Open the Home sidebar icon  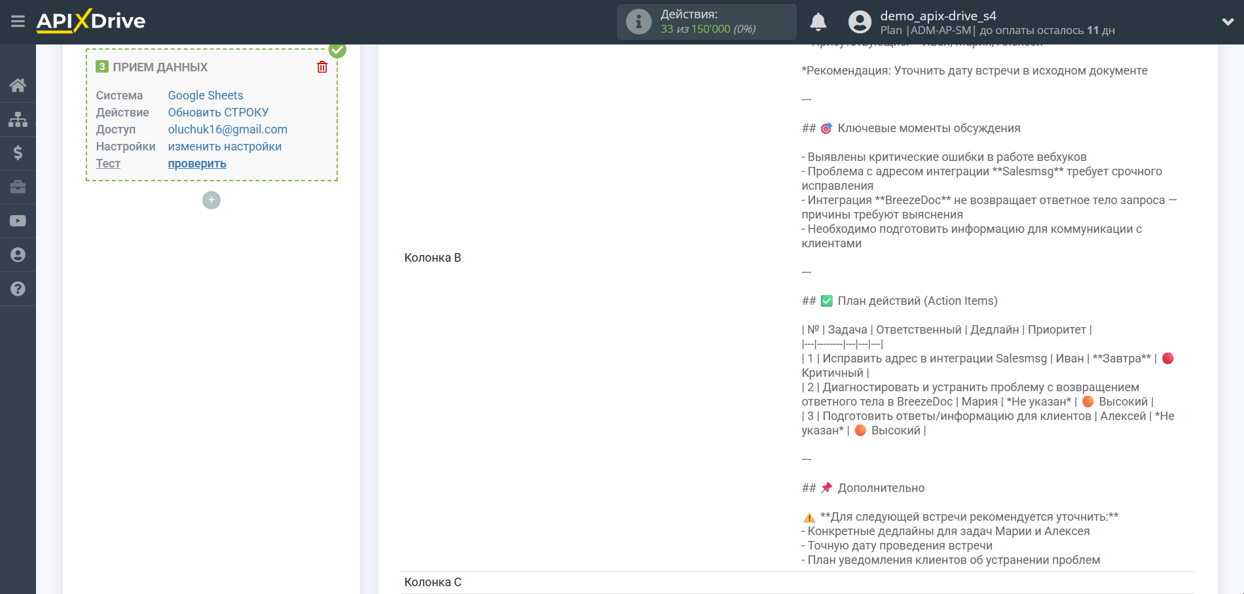18,85
